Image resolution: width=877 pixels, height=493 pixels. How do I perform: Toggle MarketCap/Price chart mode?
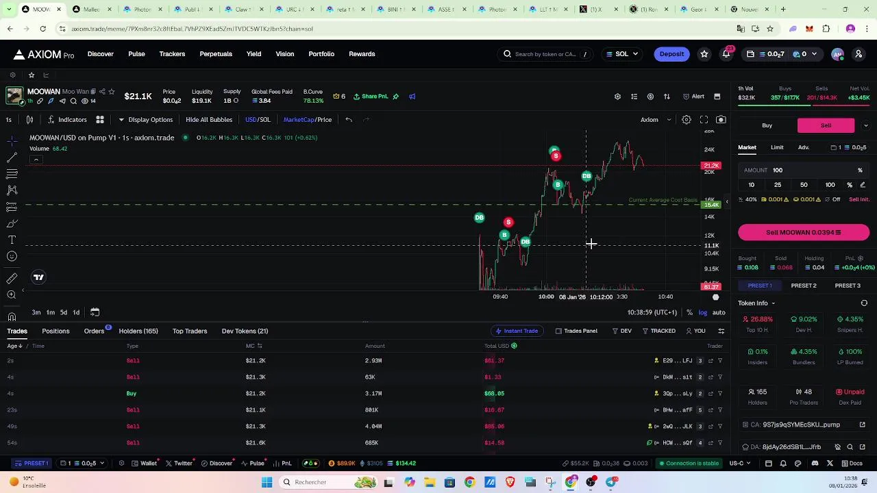(308, 120)
